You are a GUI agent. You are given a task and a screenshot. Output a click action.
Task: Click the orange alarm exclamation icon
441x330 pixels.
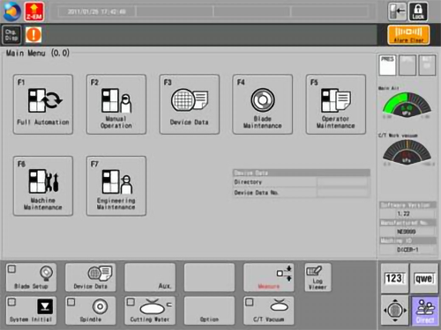[x=34, y=34]
